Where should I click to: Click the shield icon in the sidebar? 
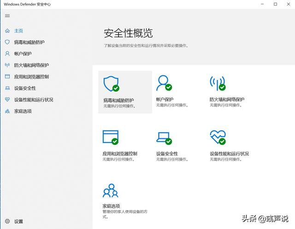click(x=7, y=42)
